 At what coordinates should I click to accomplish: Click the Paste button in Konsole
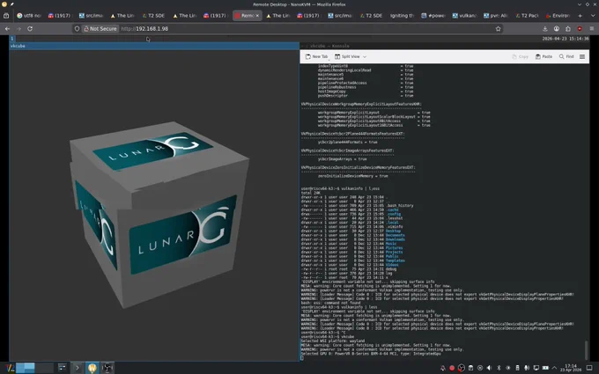544,56
